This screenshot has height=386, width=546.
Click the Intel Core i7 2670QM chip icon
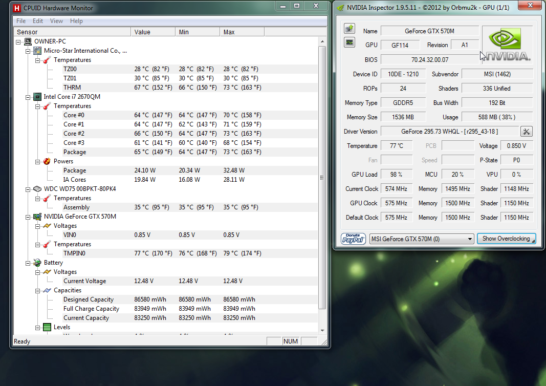(37, 97)
